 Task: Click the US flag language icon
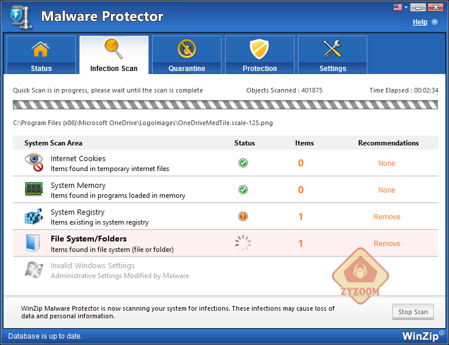pos(398,8)
